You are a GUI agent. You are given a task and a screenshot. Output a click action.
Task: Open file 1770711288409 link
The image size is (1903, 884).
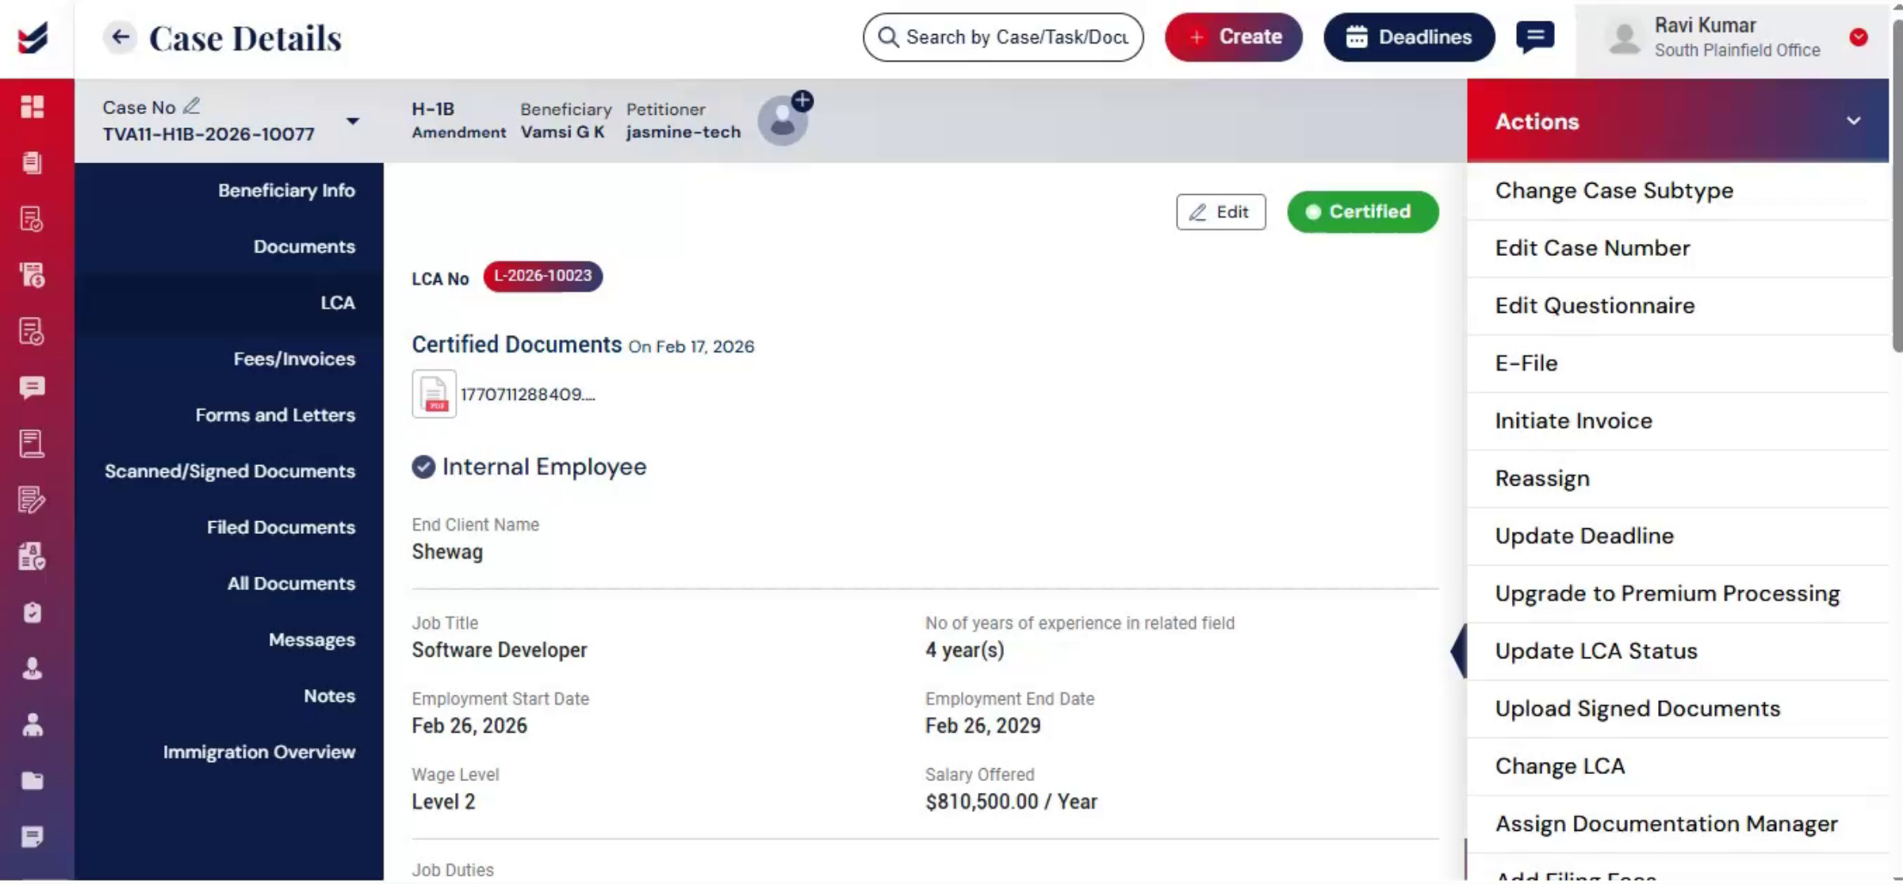click(527, 394)
